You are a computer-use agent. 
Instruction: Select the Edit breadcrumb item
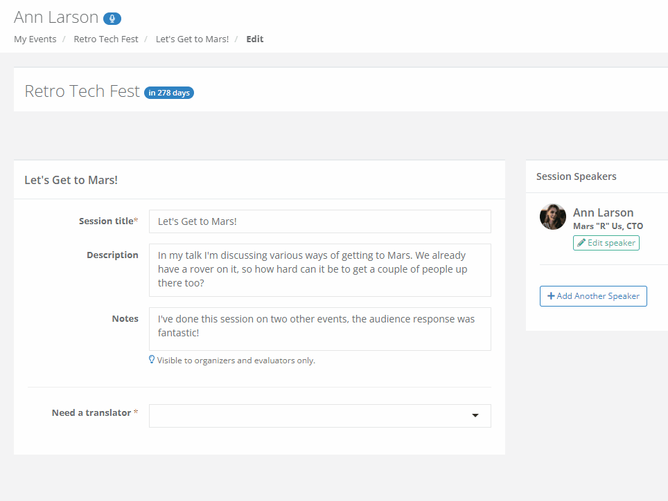click(x=254, y=39)
